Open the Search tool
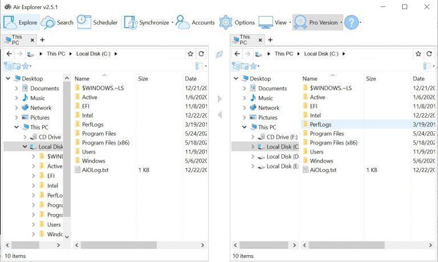 (x=57, y=22)
